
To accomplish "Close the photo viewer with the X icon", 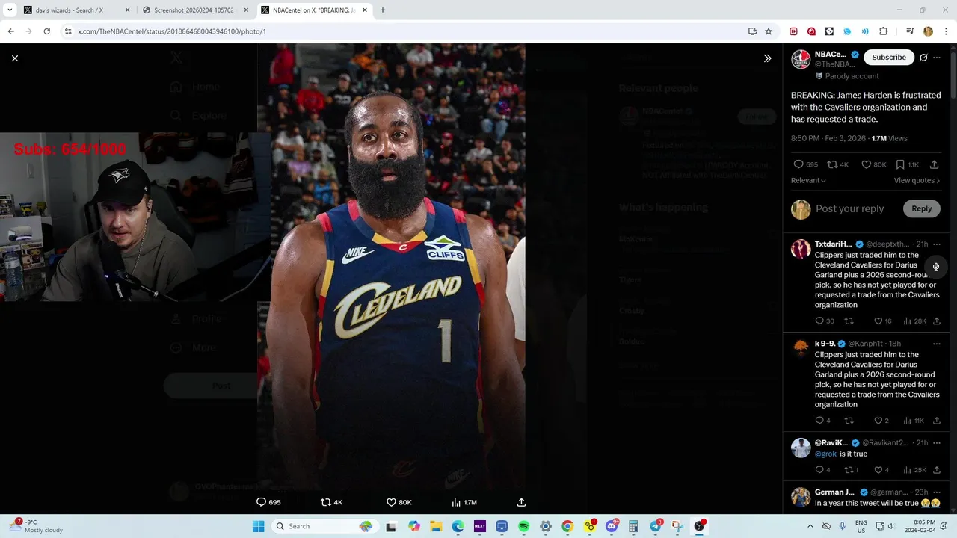I will pyautogui.click(x=14, y=58).
